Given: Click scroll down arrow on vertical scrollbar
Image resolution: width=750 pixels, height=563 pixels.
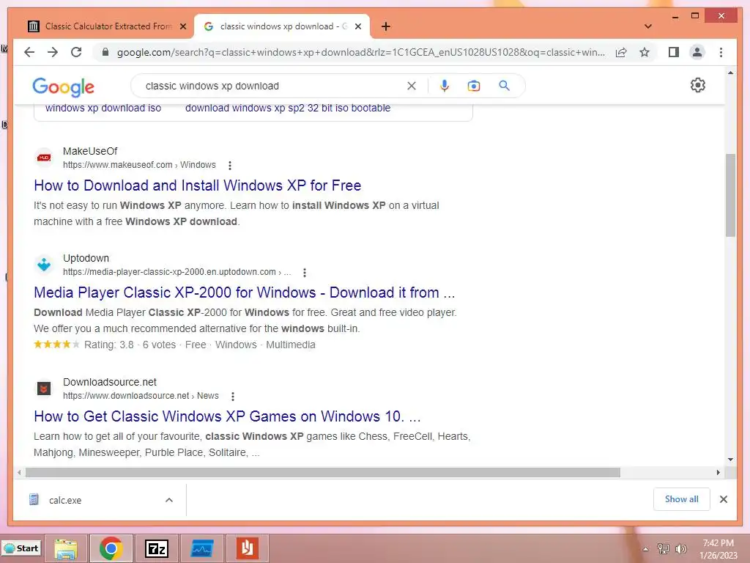Looking at the screenshot, I should 730,460.
